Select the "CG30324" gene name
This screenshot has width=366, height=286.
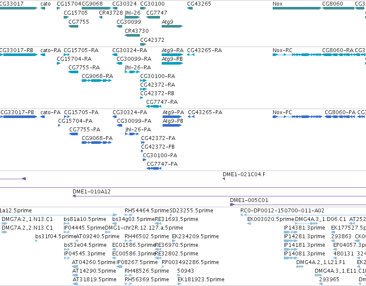(x=124, y=4)
